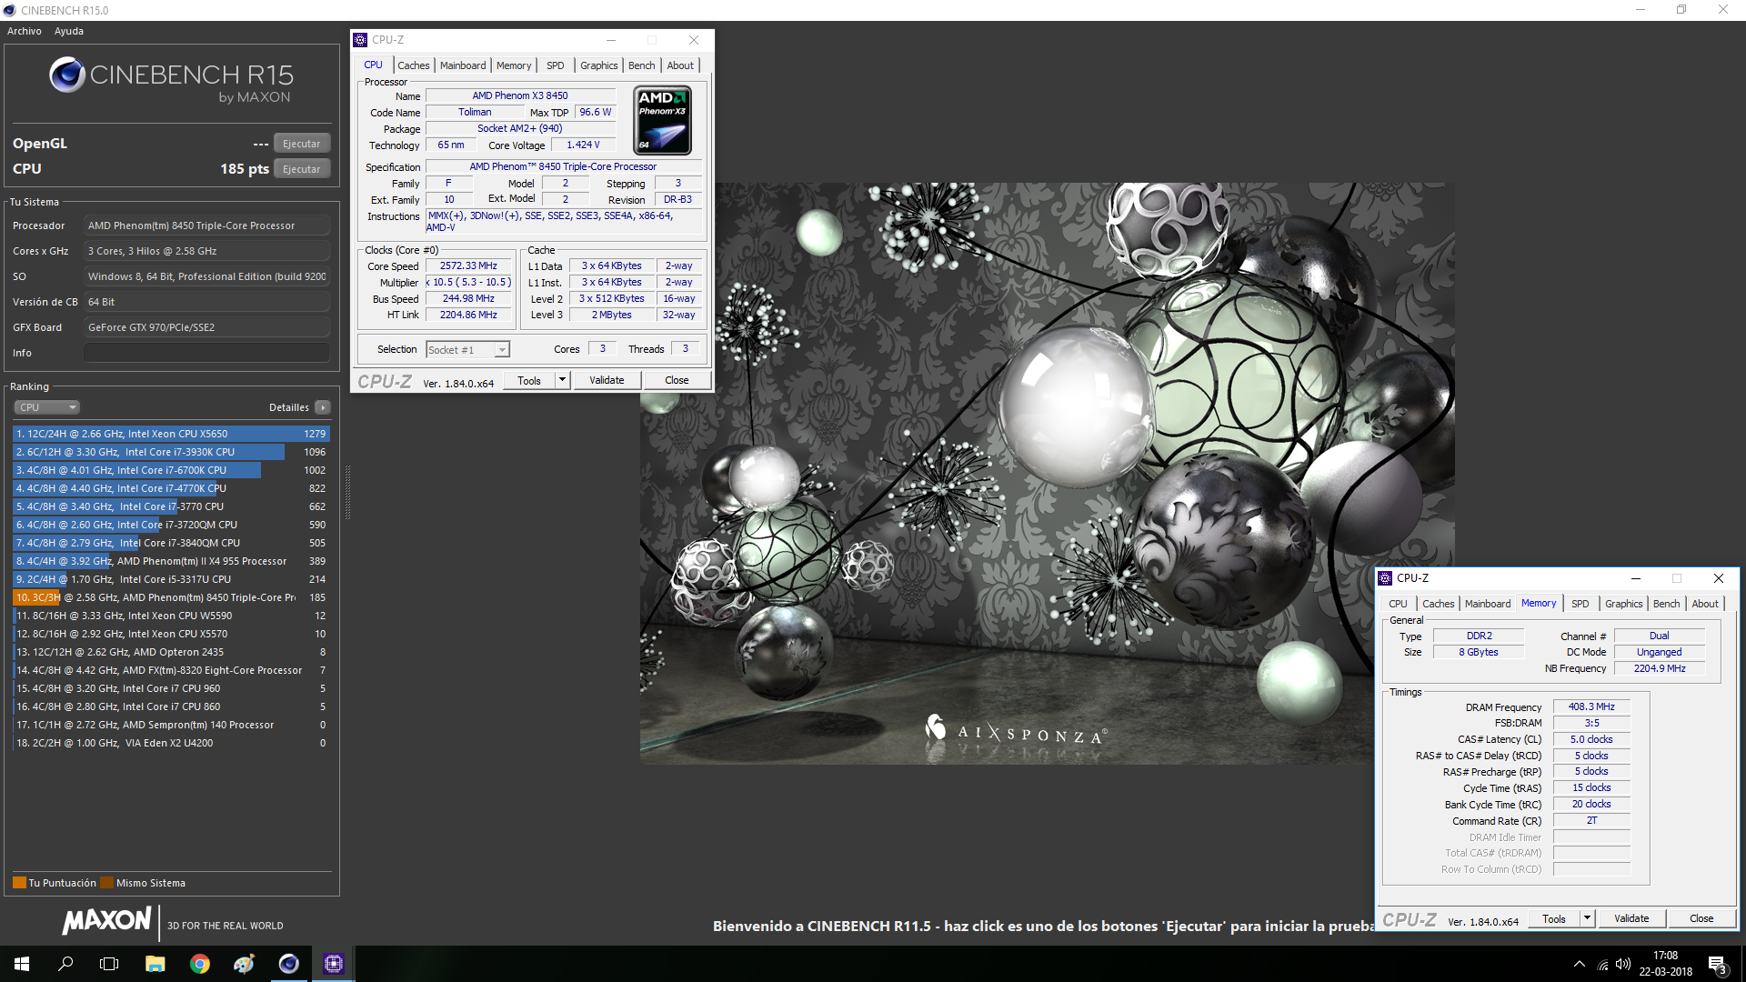The width and height of the screenshot is (1746, 982).
Task: Click Validate in the CPU tab window
Action: tap(607, 380)
